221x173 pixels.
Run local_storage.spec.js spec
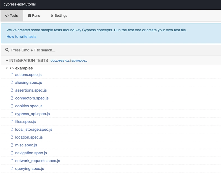click(x=34, y=130)
